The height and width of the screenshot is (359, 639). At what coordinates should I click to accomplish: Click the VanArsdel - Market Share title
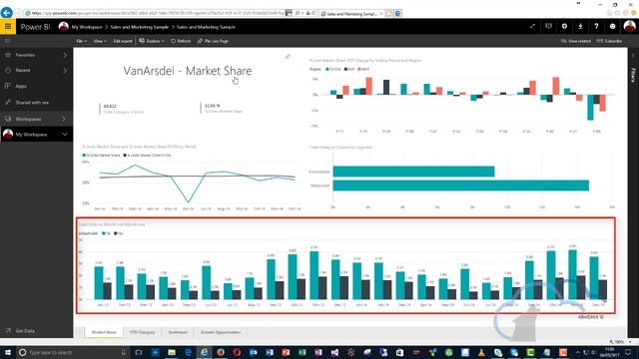(188, 71)
